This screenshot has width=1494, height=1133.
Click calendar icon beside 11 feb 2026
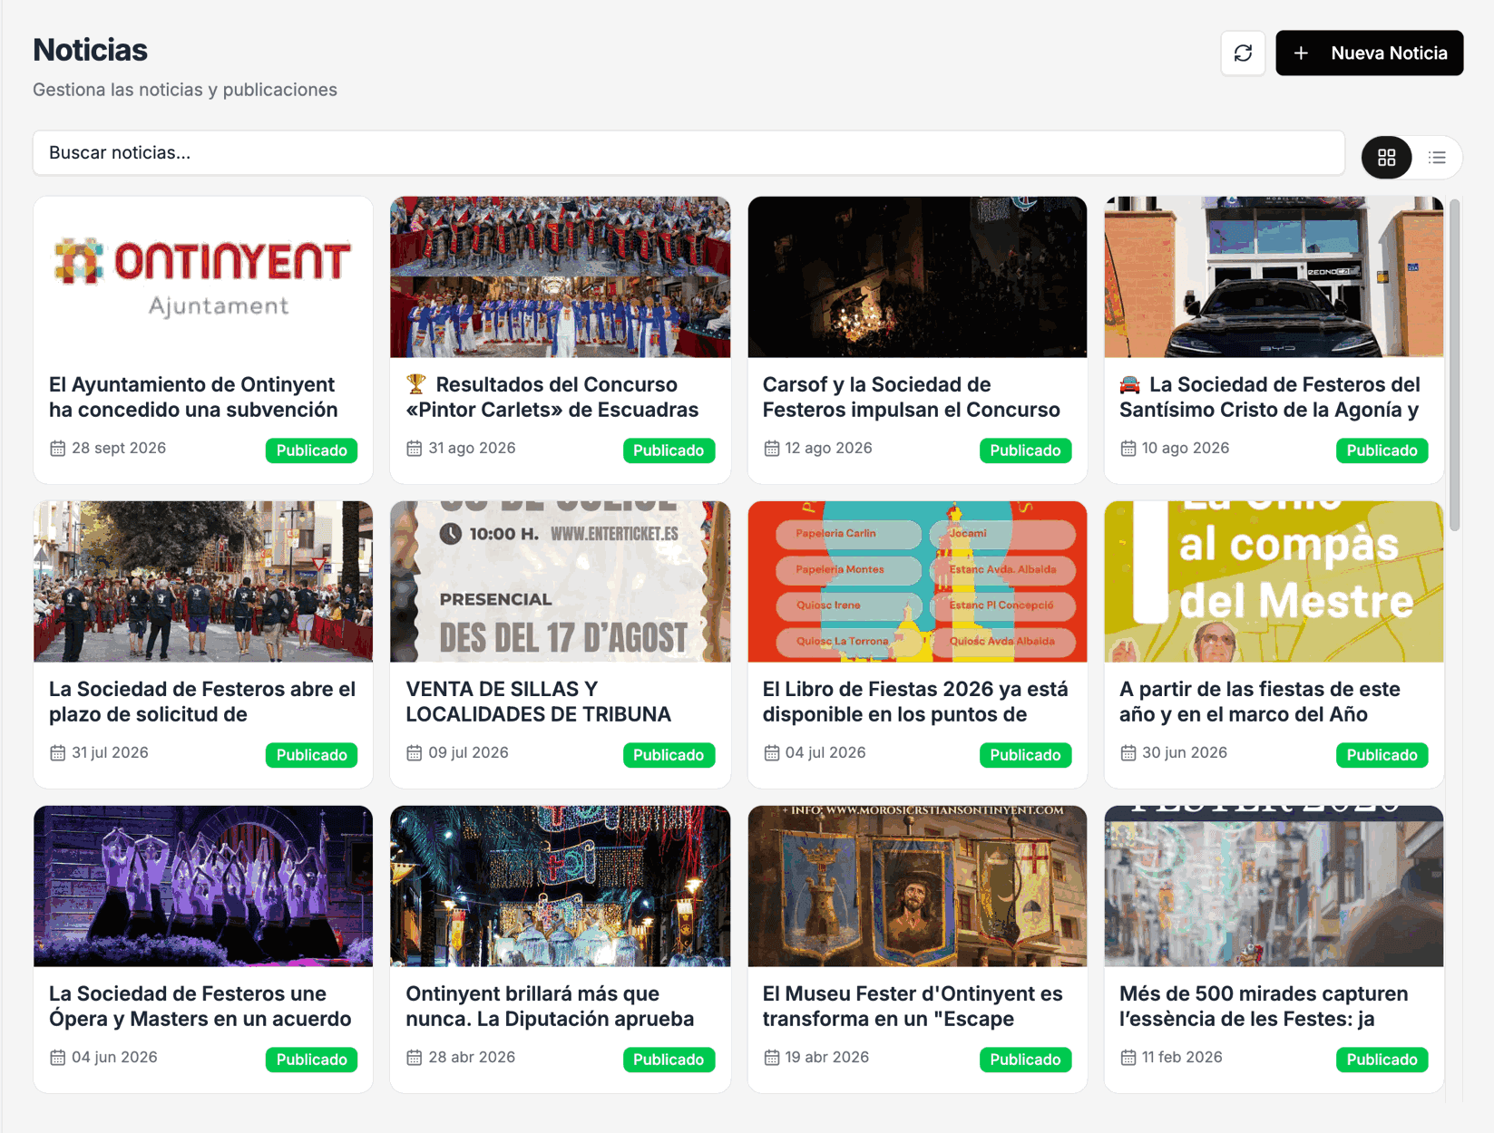(1128, 1058)
